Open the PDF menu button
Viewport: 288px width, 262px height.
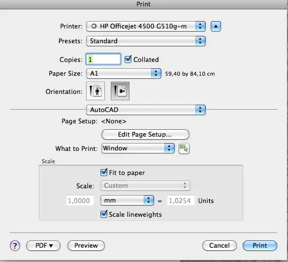click(43, 245)
